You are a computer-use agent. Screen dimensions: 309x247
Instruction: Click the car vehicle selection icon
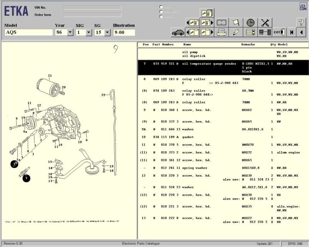pos(178,32)
